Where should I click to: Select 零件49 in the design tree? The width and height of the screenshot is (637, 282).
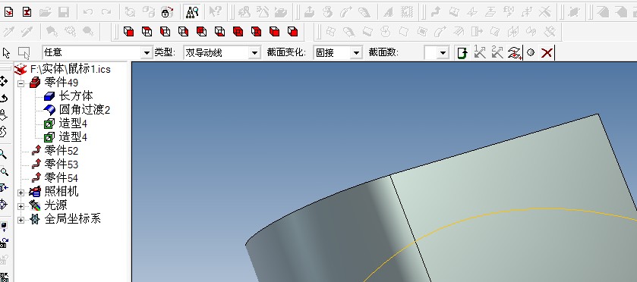point(61,83)
